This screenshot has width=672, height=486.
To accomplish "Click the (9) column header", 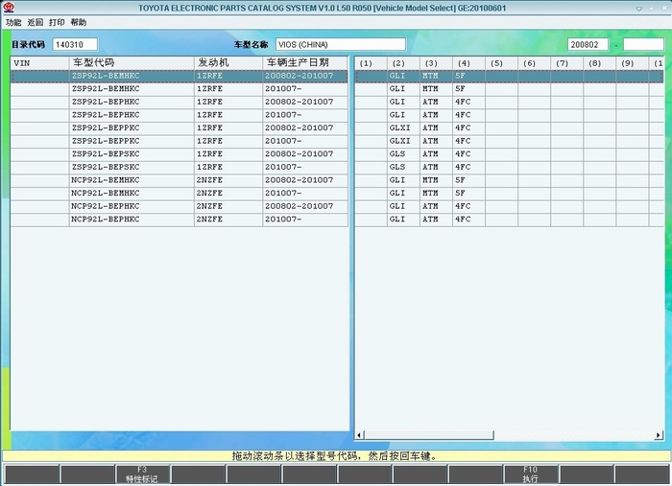I will pyautogui.click(x=632, y=63).
